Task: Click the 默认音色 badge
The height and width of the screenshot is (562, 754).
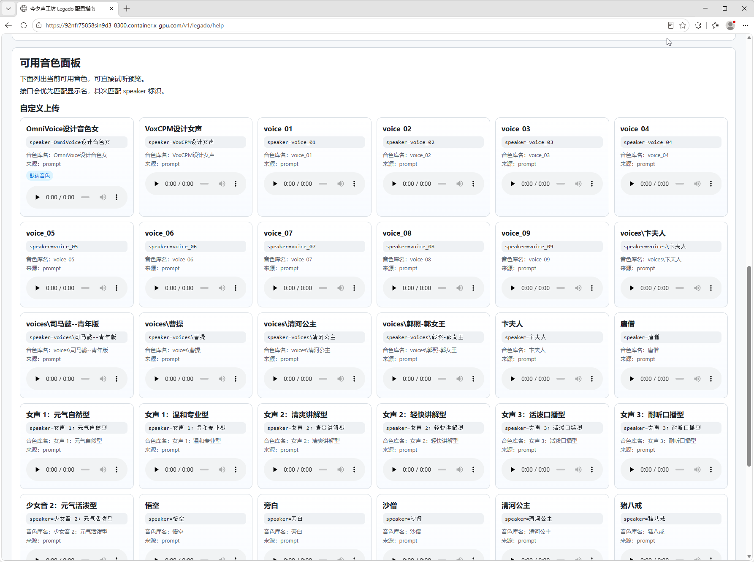Action: tap(40, 176)
